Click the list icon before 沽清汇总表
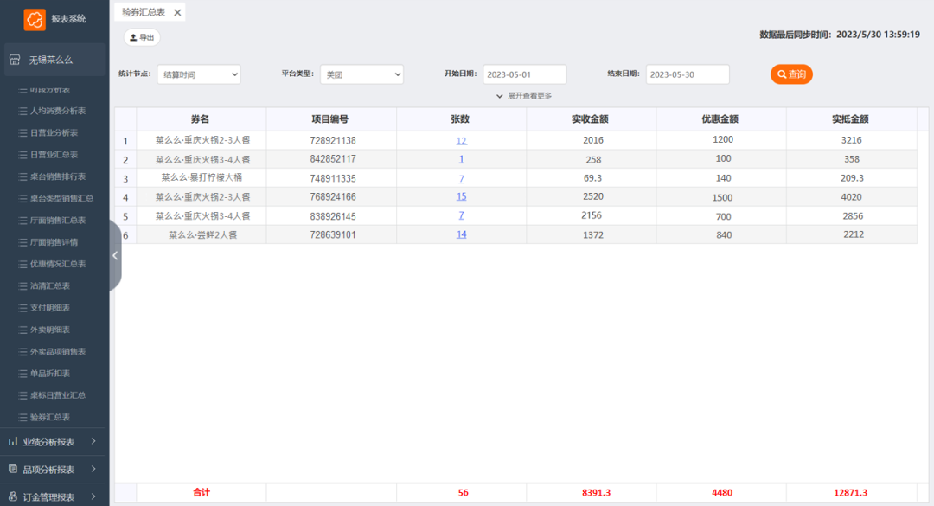 22,286
